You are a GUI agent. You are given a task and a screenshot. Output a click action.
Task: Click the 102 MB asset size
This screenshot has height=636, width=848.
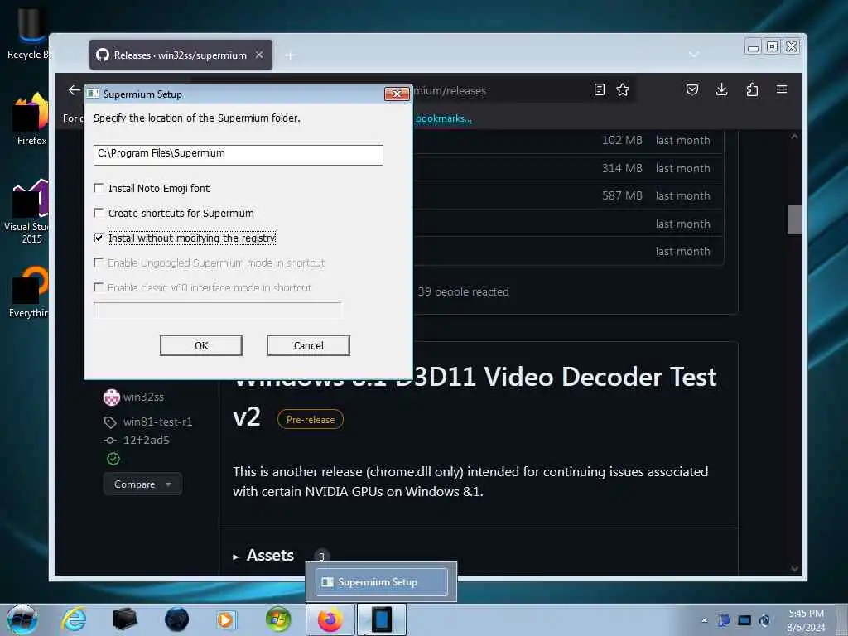(x=622, y=140)
